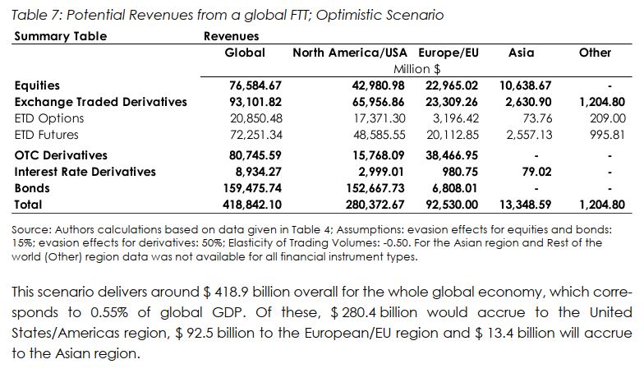Viewport: 644px width, 387px height.
Task: Click the Asia column header
Action: click(522, 53)
